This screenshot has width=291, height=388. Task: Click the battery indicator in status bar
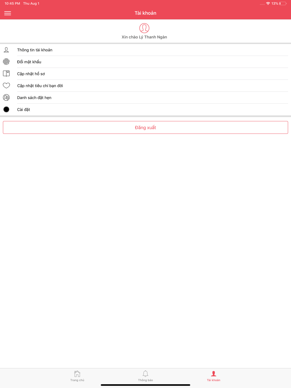click(x=283, y=3)
